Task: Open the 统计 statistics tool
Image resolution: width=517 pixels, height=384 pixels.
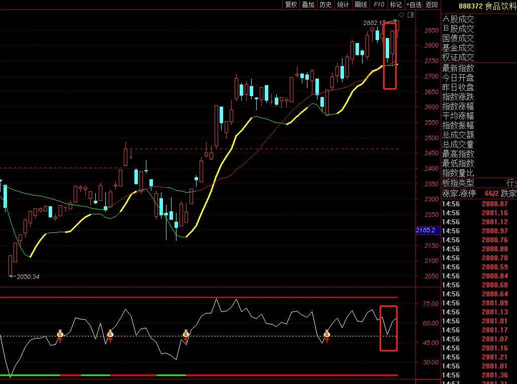Action: 343,5
